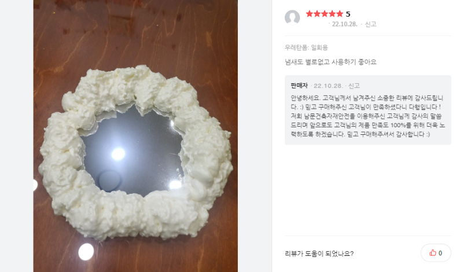This screenshot has height=272, width=463.
Task: Click the reviewer's gray profile avatar
Action: point(292,17)
